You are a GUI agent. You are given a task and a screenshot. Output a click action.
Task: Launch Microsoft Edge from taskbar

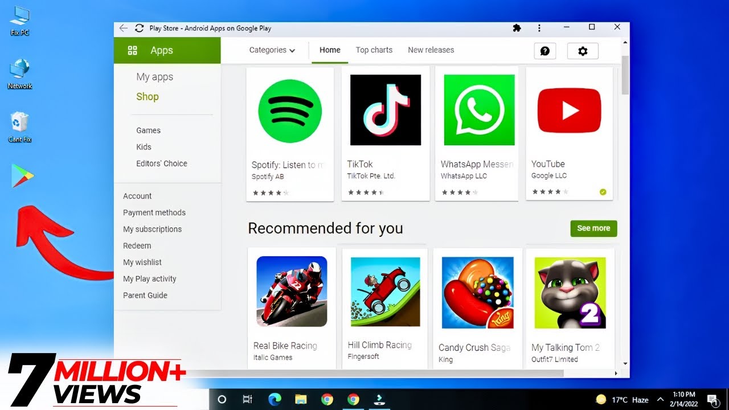click(x=275, y=399)
